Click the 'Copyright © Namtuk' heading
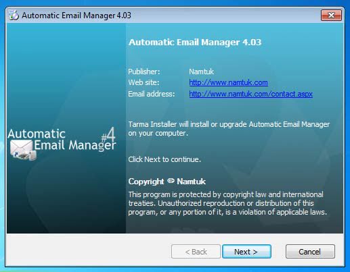350x272 pixels. (x=167, y=182)
